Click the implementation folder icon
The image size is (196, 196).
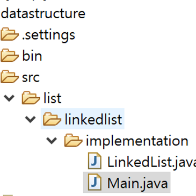tap(73, 140)
